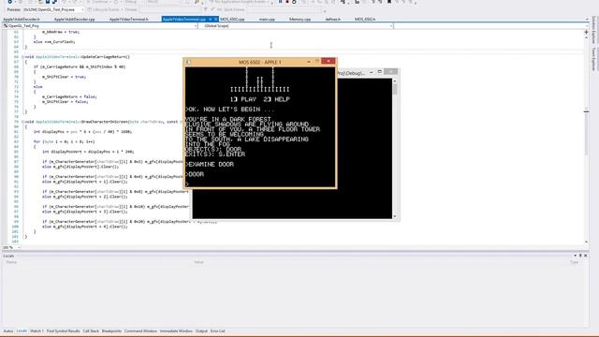Open the Memory.cpp editor tab

pos(299,19)
